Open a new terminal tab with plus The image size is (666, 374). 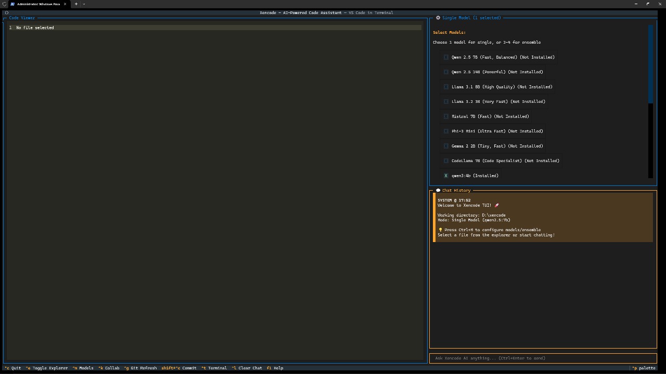pyautogui.click(x=76, y=4)
